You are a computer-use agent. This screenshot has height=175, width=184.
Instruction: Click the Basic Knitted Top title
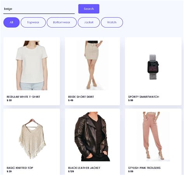20,168
